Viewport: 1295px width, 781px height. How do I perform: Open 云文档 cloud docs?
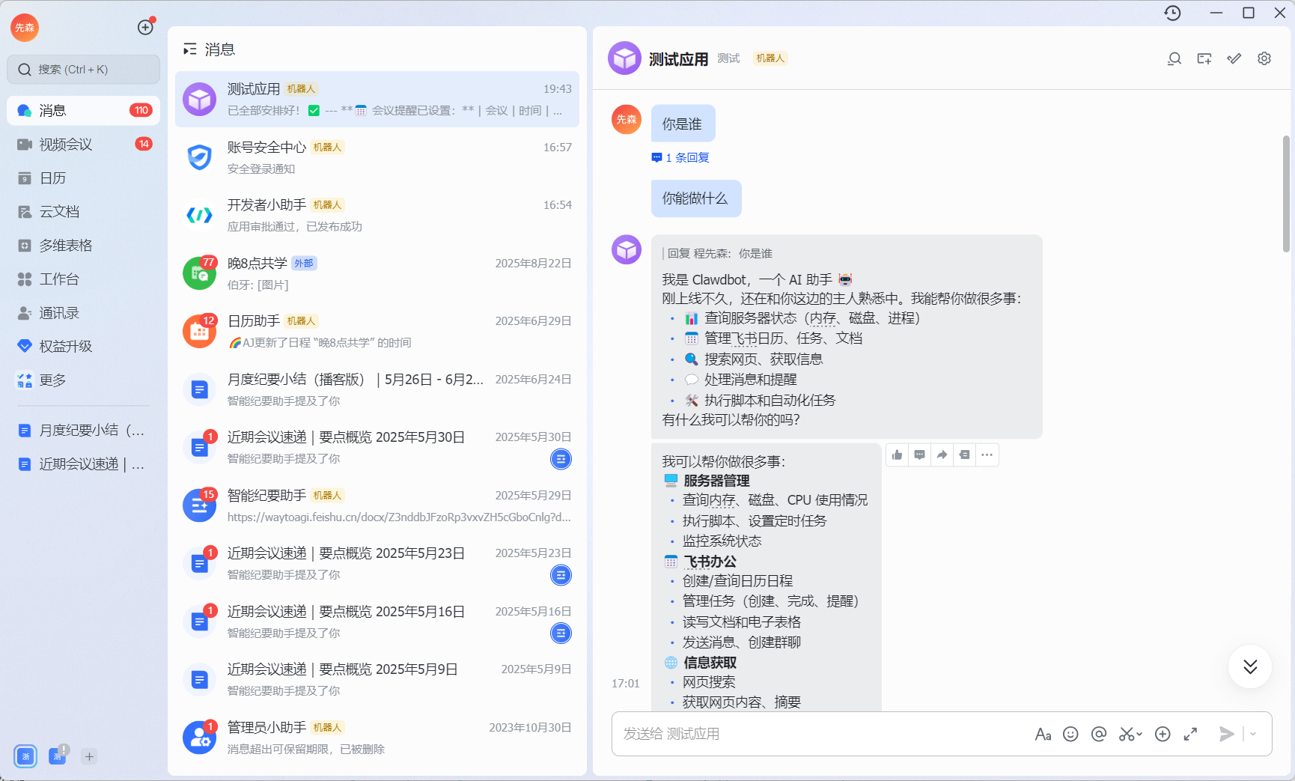(x=83, y=211)
